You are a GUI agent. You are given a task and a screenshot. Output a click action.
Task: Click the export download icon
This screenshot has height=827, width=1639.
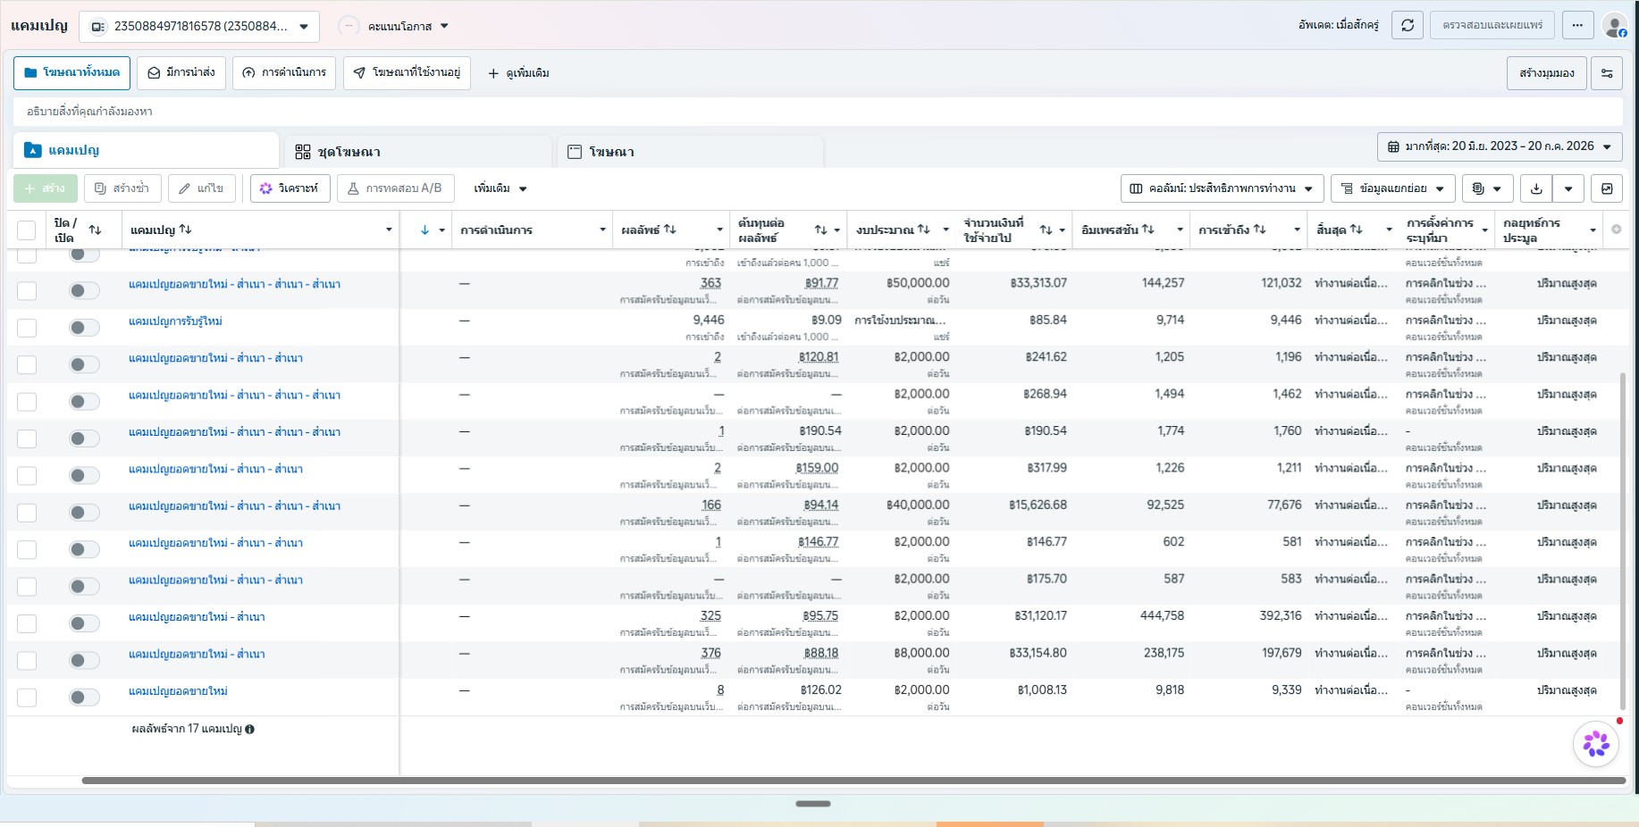click(1536, 188)
